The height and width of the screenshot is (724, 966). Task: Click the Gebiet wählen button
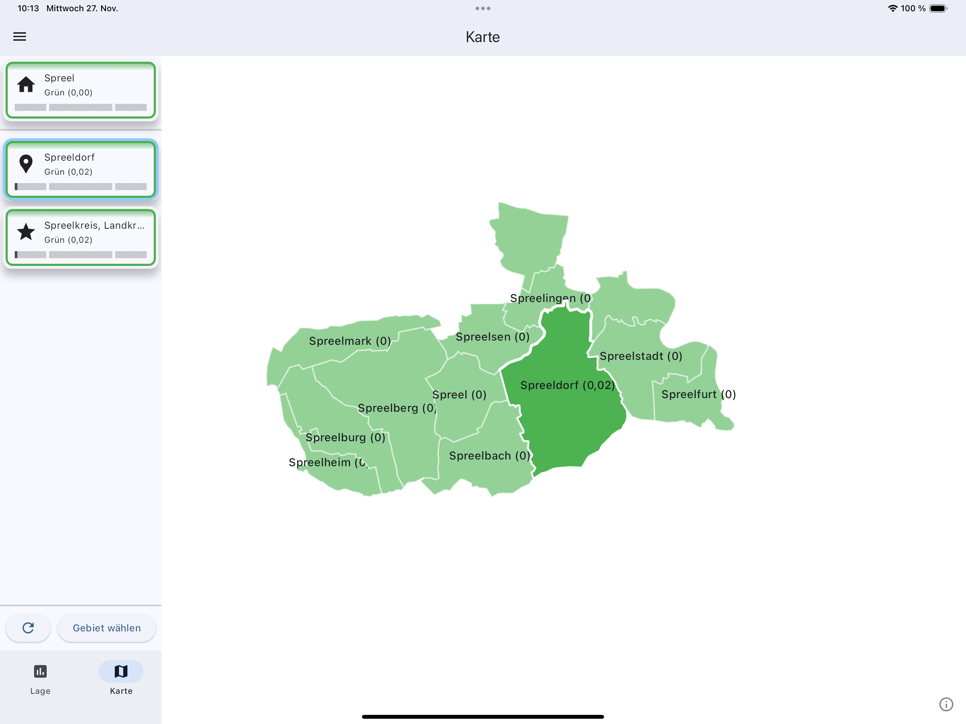point(107,628)
